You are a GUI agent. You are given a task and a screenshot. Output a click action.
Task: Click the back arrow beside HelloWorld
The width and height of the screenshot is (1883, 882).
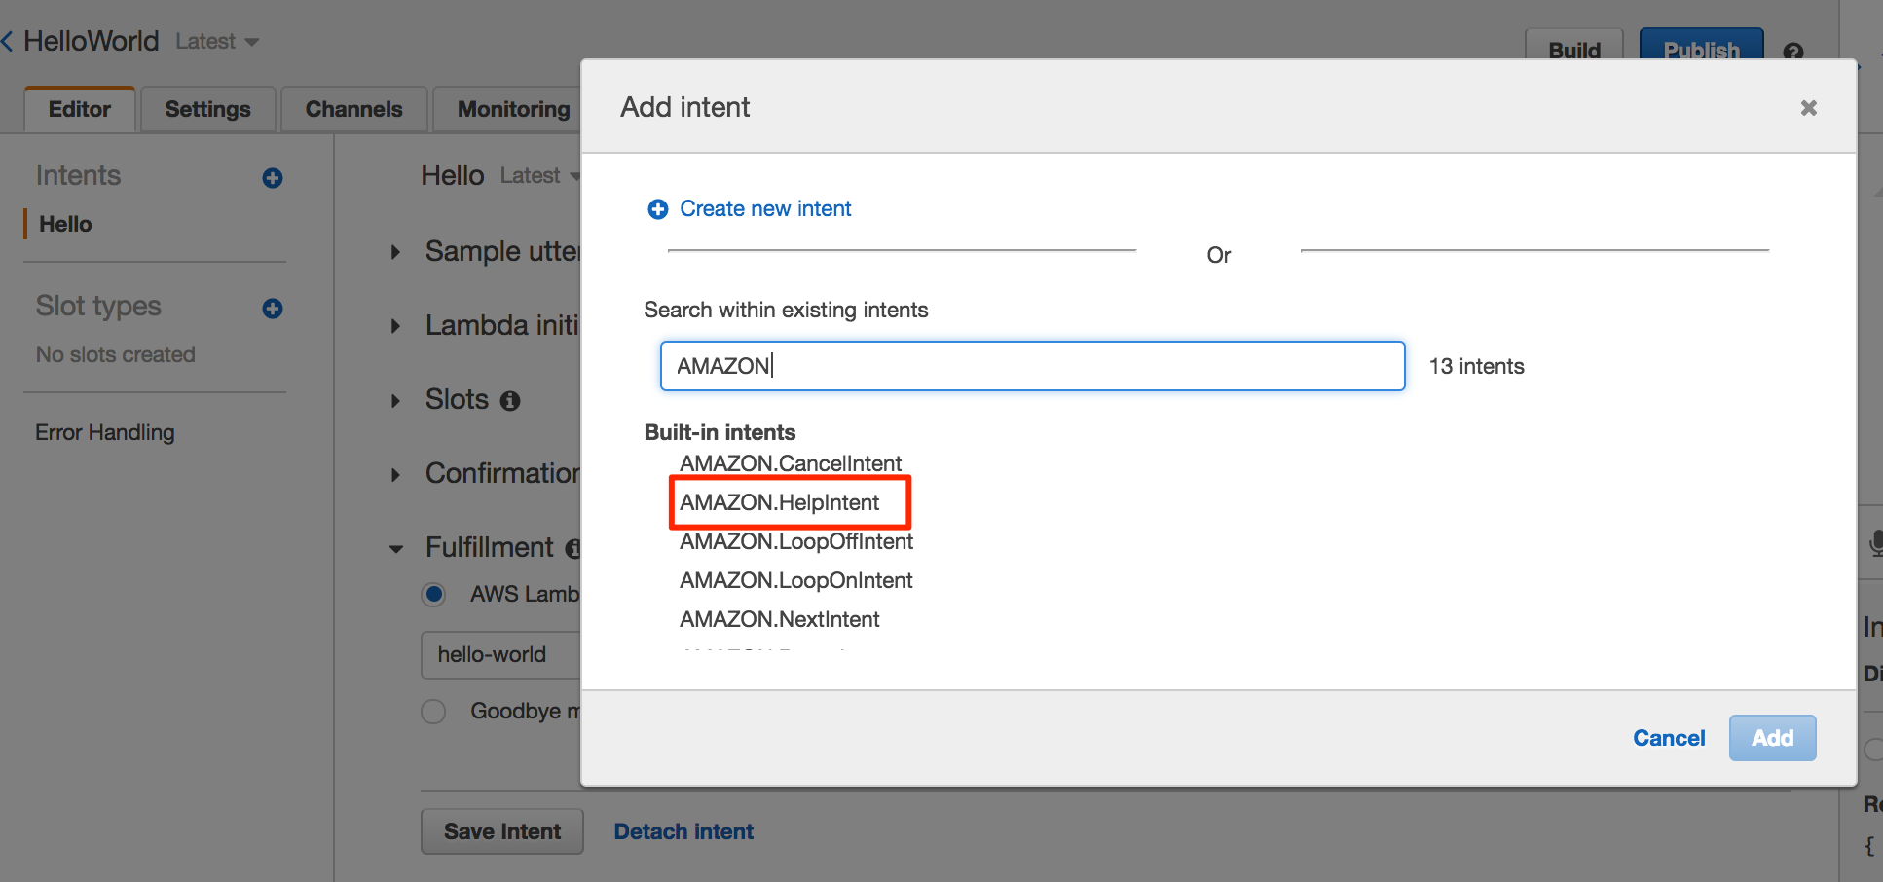[x=9, y=39]
